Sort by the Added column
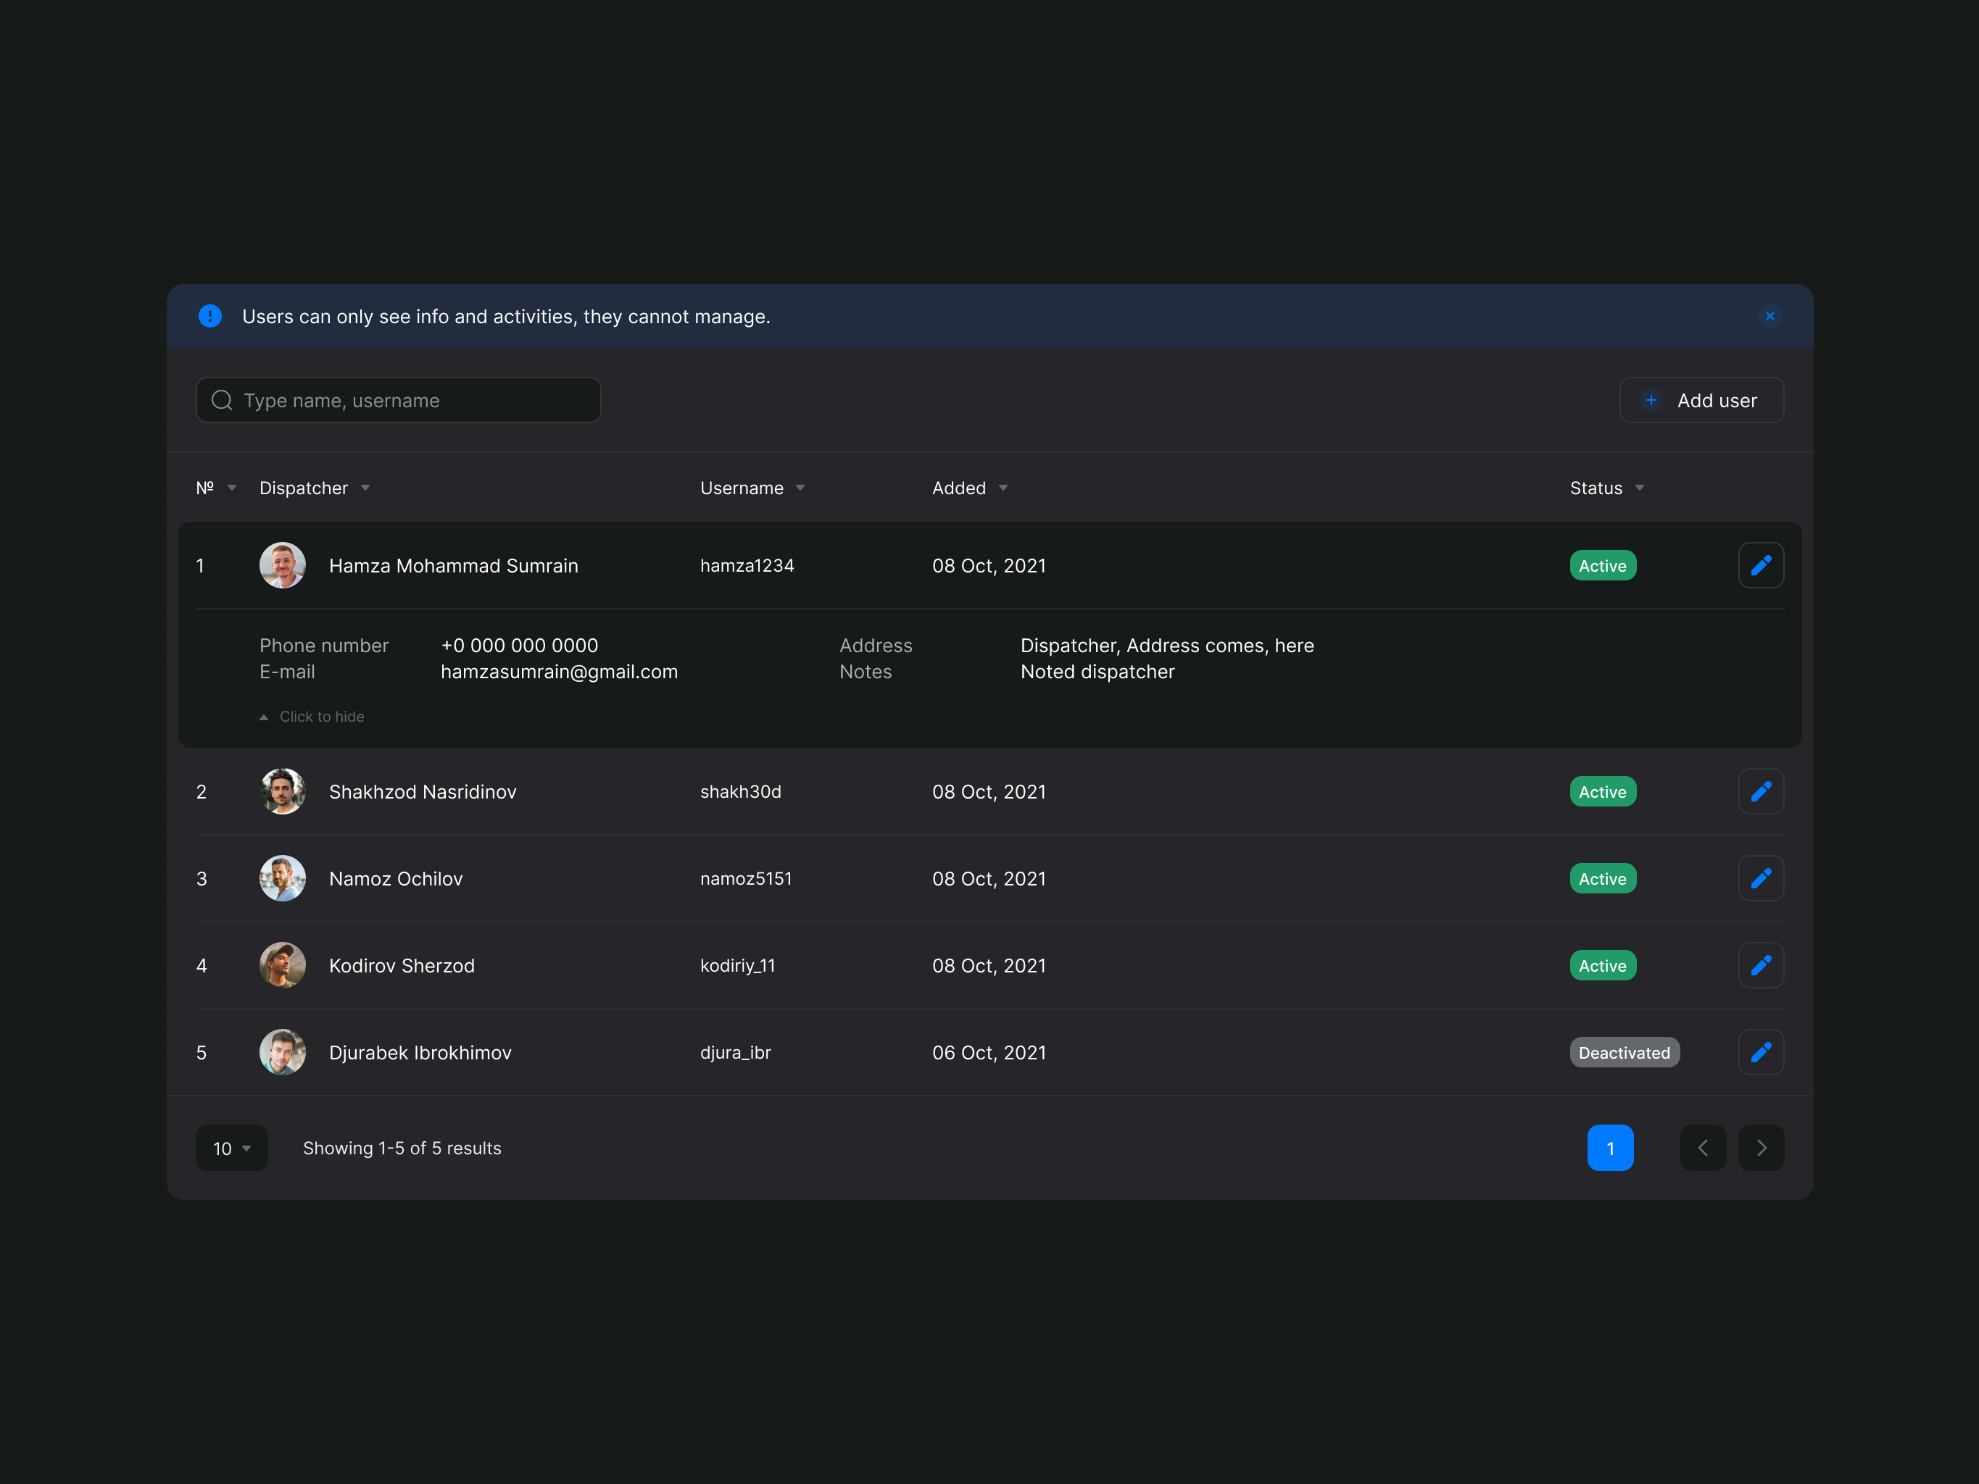The width and height of the screenshot is (1979, 1484). [970, 488]
